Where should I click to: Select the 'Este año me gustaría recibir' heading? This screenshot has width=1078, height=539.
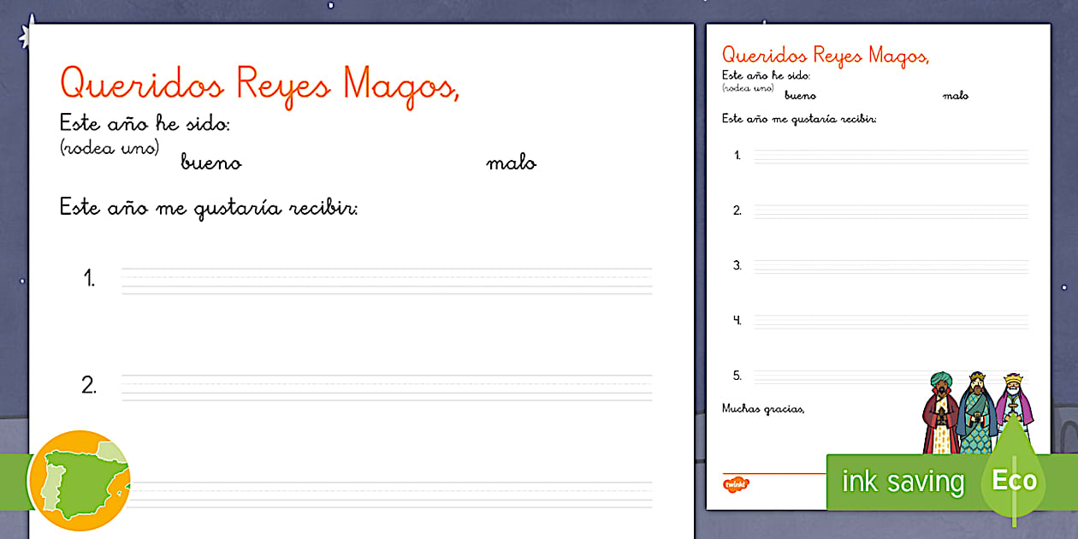(210, 206)
